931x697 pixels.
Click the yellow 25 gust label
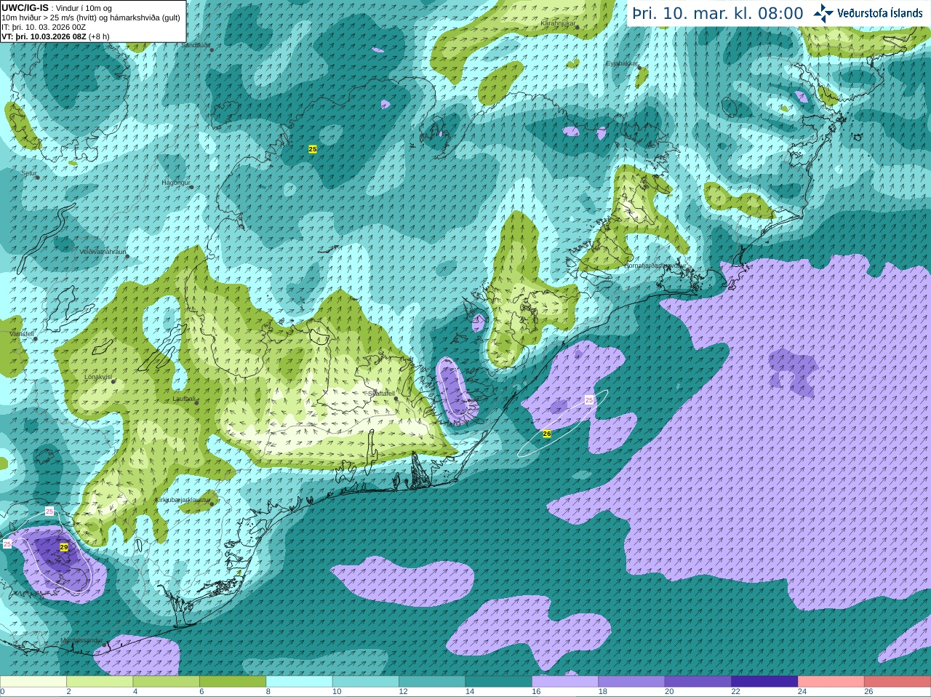(x=313, y=148)
